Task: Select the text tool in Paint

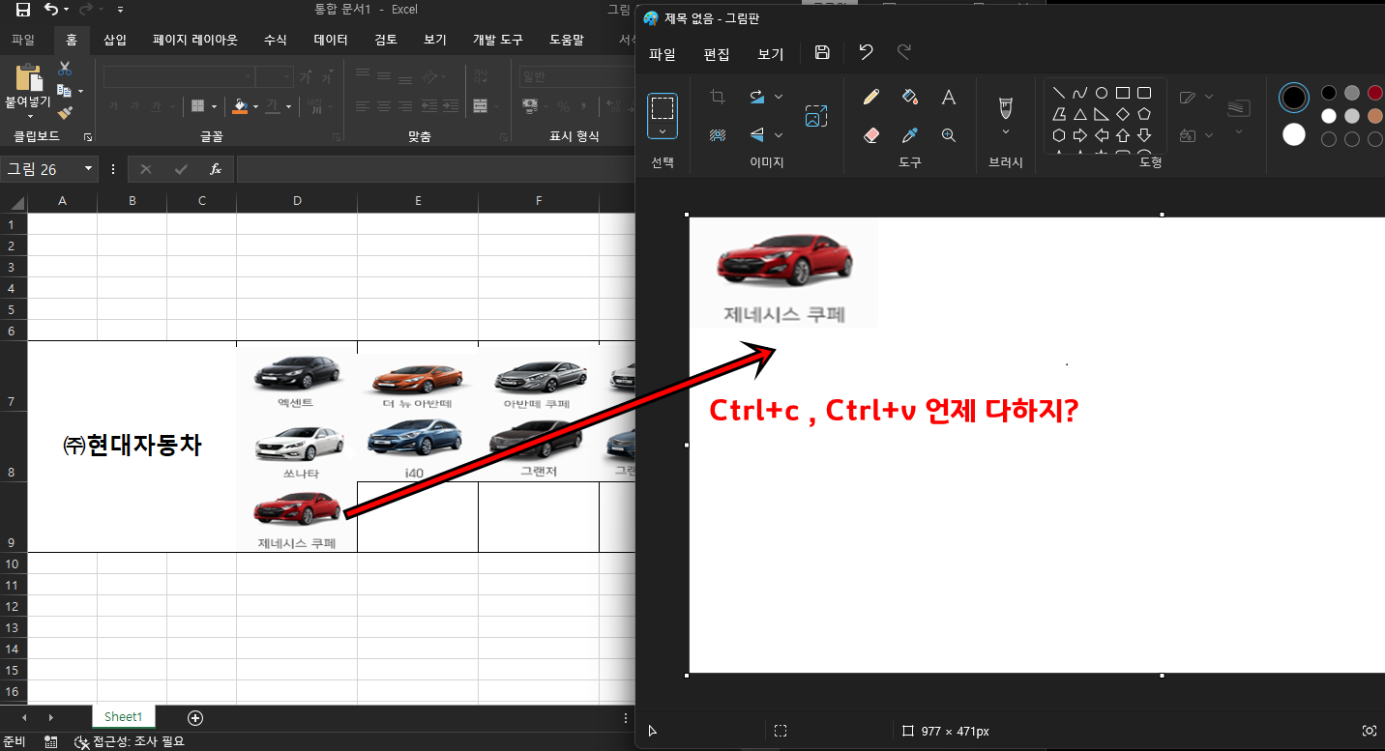Action: click(949, 97)
